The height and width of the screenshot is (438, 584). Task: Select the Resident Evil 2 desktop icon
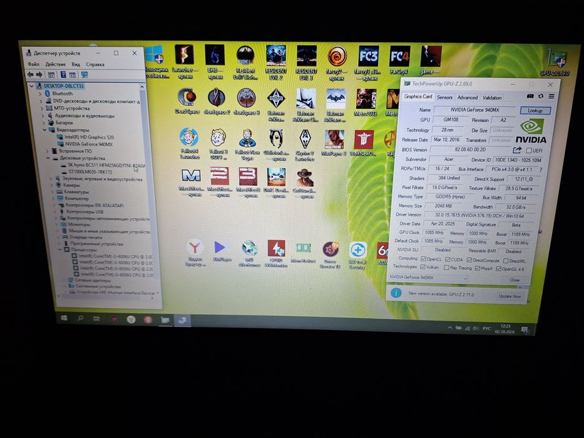pos(276,62)
